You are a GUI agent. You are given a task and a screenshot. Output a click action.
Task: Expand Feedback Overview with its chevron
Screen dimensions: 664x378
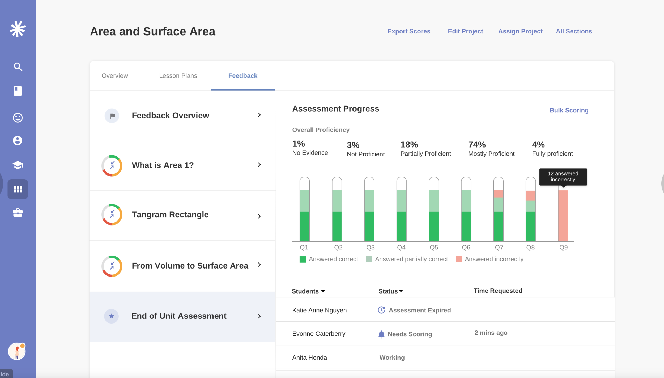pos(259,115)
